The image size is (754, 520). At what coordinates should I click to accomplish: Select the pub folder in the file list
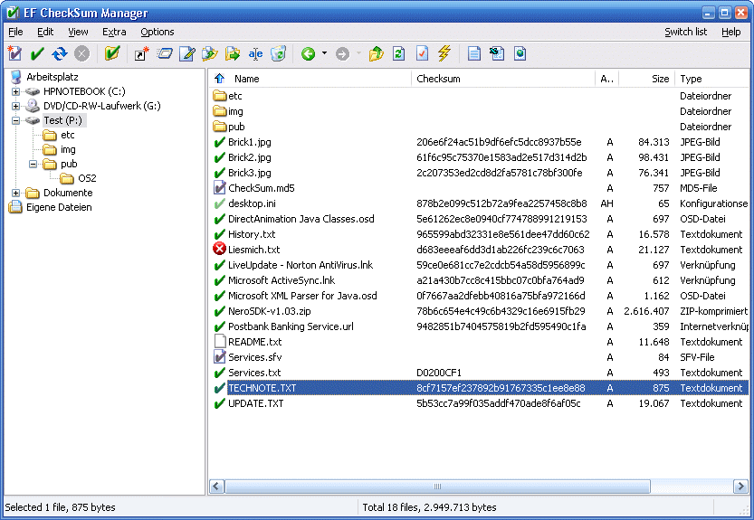click(x=479, y=127)
